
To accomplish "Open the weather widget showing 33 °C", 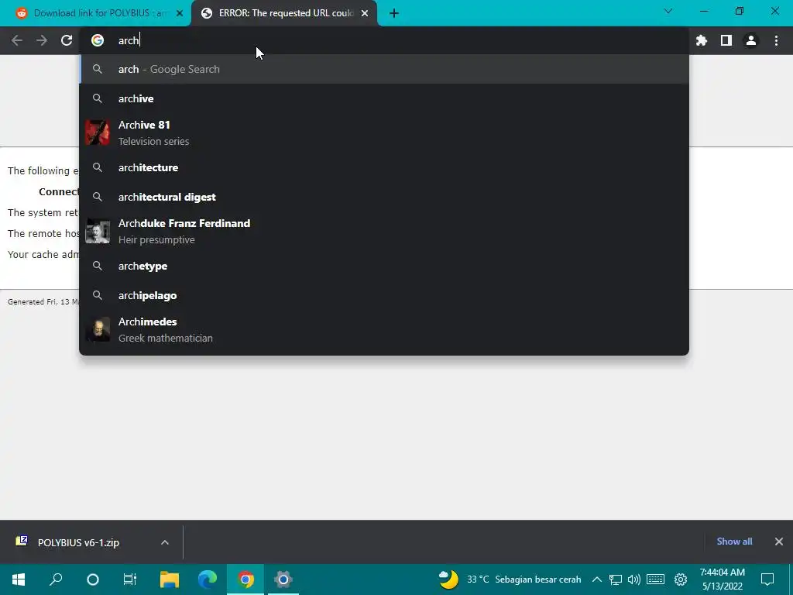I will point(510,580).
